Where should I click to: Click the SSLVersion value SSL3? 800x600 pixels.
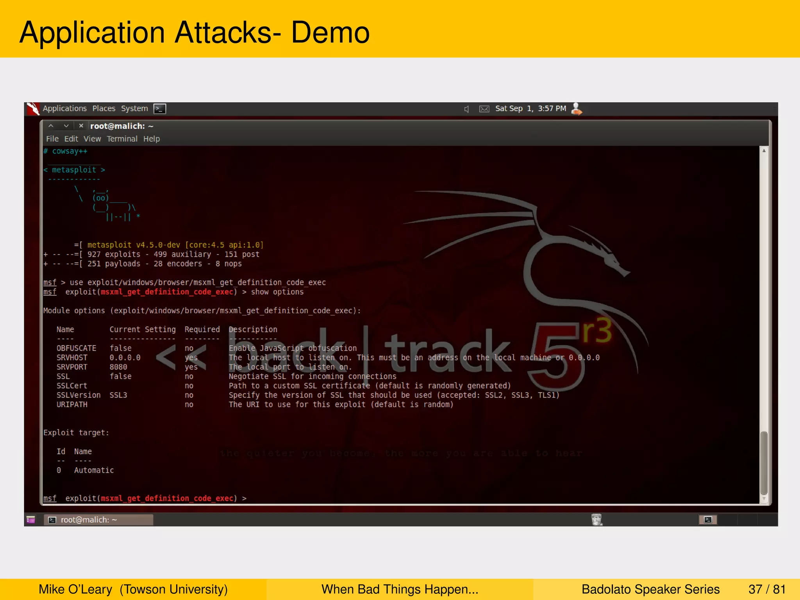(118, 395)
